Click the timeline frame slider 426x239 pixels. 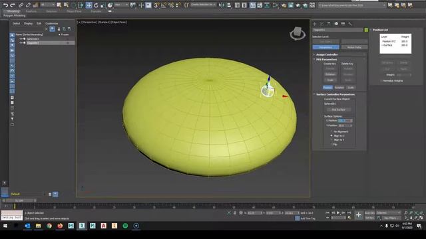pyautogui.click(x=19, y=200)
